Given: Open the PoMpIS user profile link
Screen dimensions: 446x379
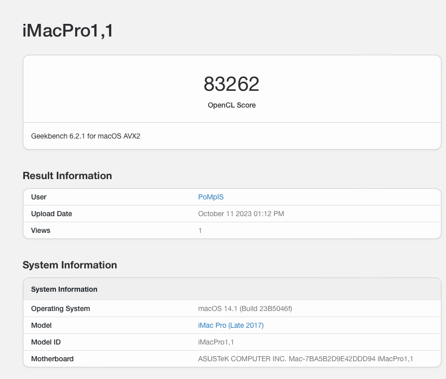Looking at the screenshot, I should click(211, 197).
